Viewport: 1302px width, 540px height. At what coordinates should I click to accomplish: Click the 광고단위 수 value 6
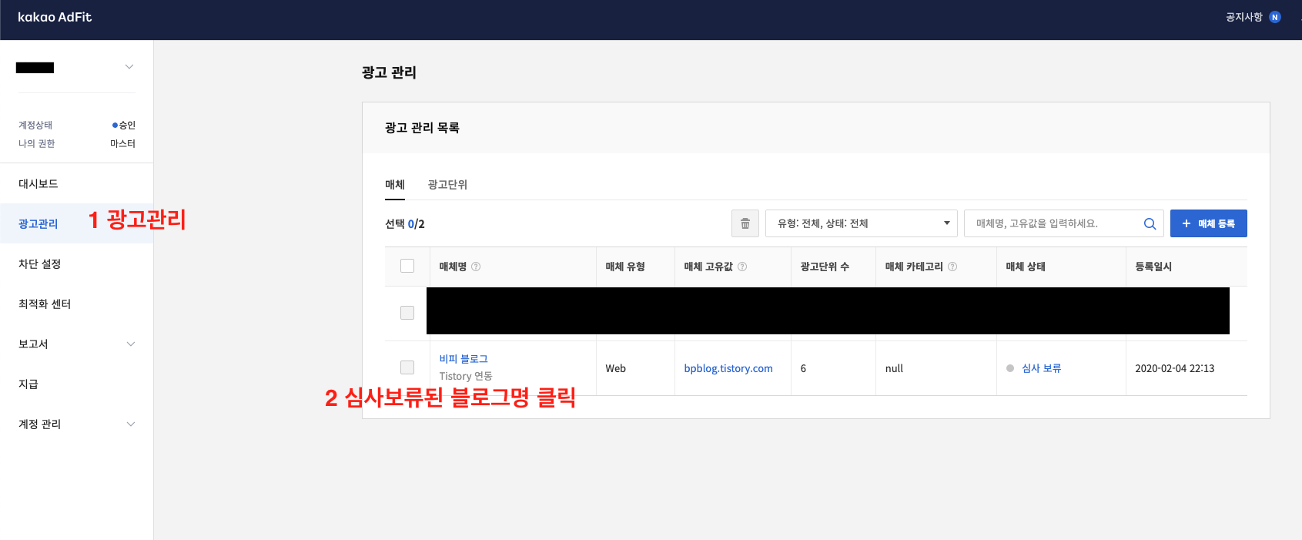point(803,368)
